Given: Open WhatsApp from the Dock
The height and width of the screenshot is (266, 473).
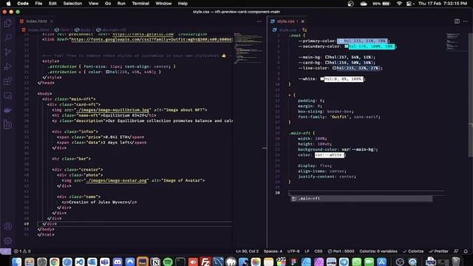Looking at the screenshot, I should (356, 262).
